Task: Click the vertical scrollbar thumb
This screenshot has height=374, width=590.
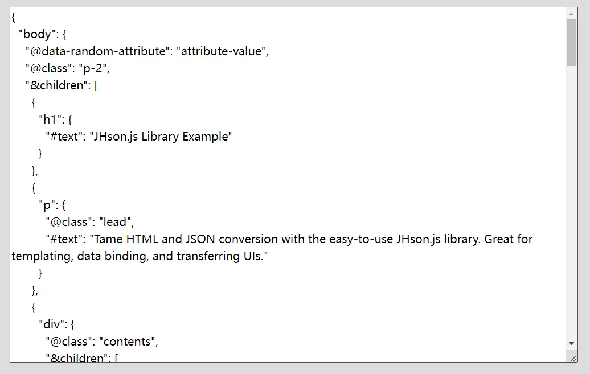Action: [571, 43]
